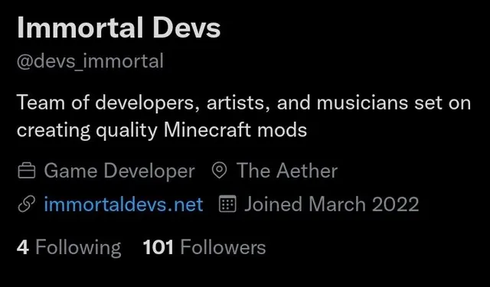Click the Immortal Devs profile name

point(119,28)
